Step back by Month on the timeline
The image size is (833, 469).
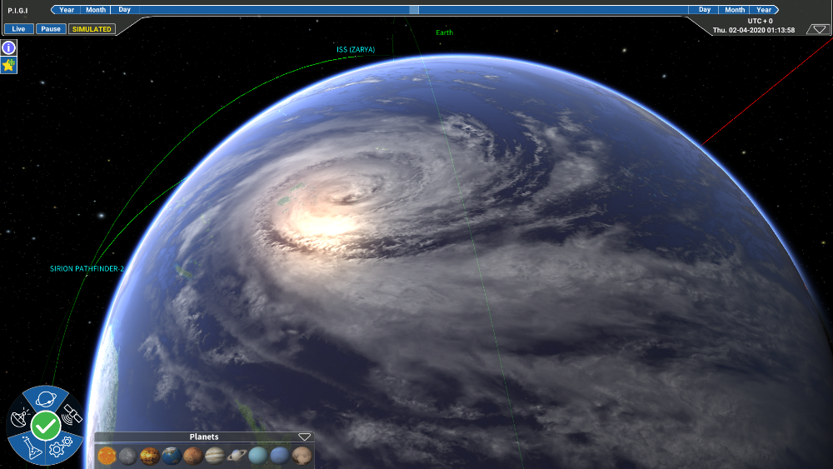coord(96,10)
